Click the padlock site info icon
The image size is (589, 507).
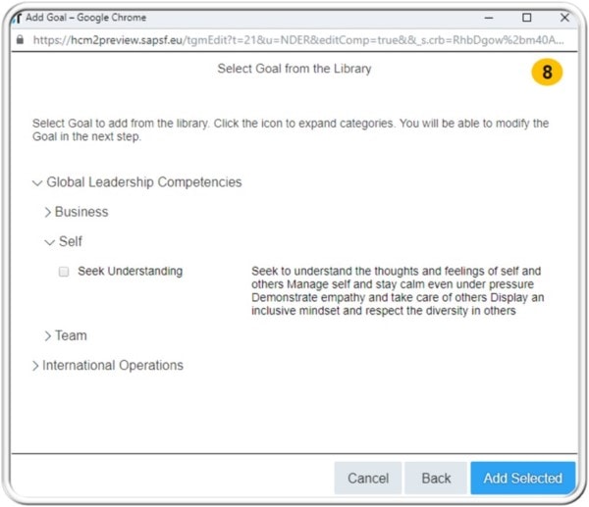21,40
